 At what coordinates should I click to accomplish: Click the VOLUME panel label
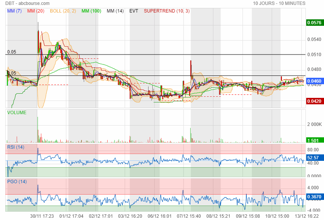(x=17, y=113)
